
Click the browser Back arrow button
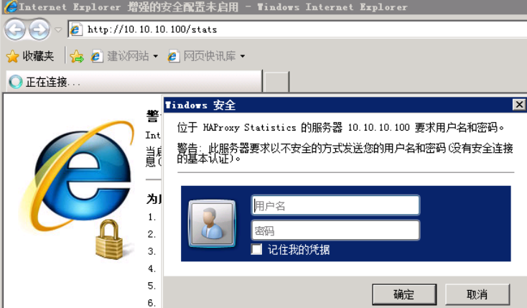(15, 29)
